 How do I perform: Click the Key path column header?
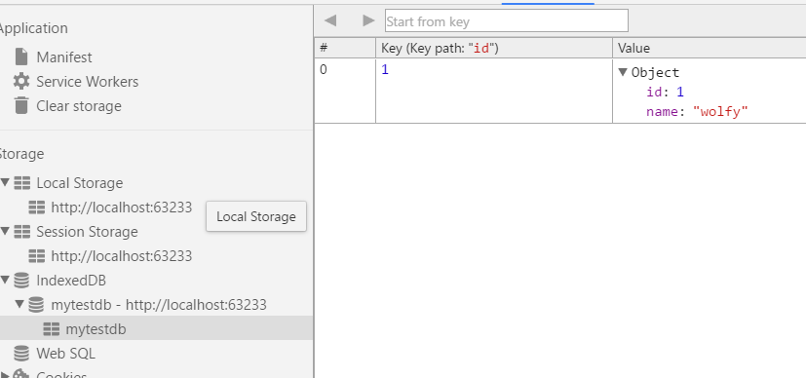494,48
